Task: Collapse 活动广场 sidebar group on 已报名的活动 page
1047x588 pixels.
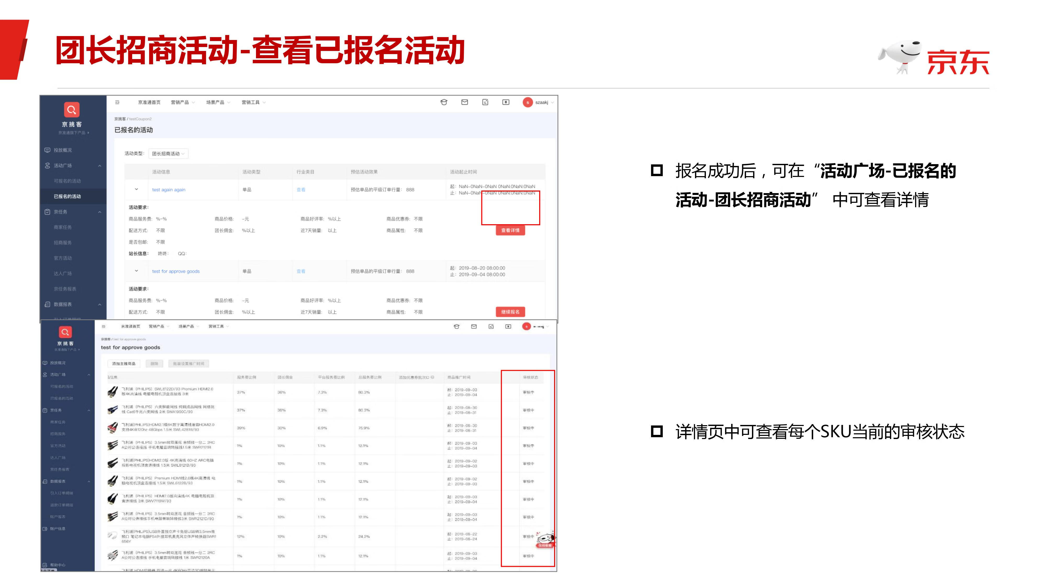Action: click(x=99, y=166)
